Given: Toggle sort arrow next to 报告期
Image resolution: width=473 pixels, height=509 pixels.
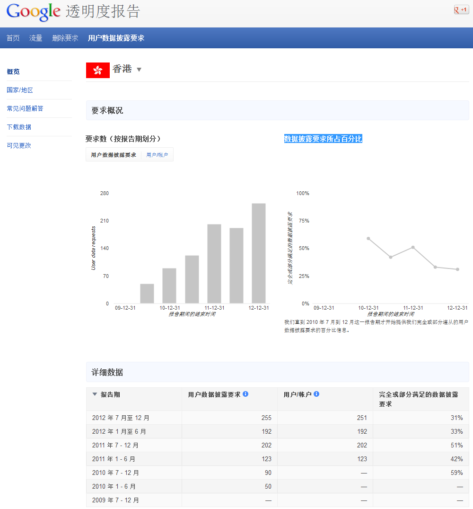Looking at the screenshot, I should (95, 394).
